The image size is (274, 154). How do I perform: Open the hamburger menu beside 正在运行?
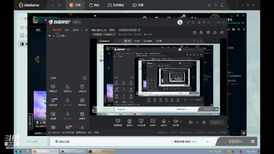click(253, 141)
